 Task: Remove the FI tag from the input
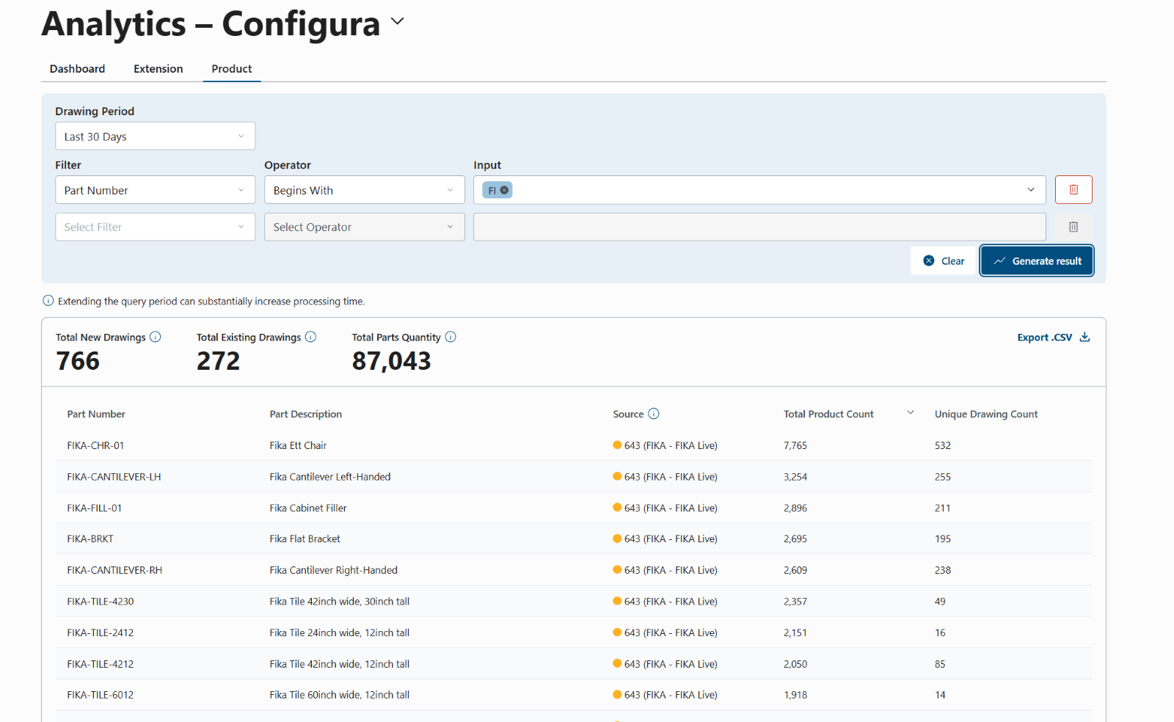(x=504, y=190)
